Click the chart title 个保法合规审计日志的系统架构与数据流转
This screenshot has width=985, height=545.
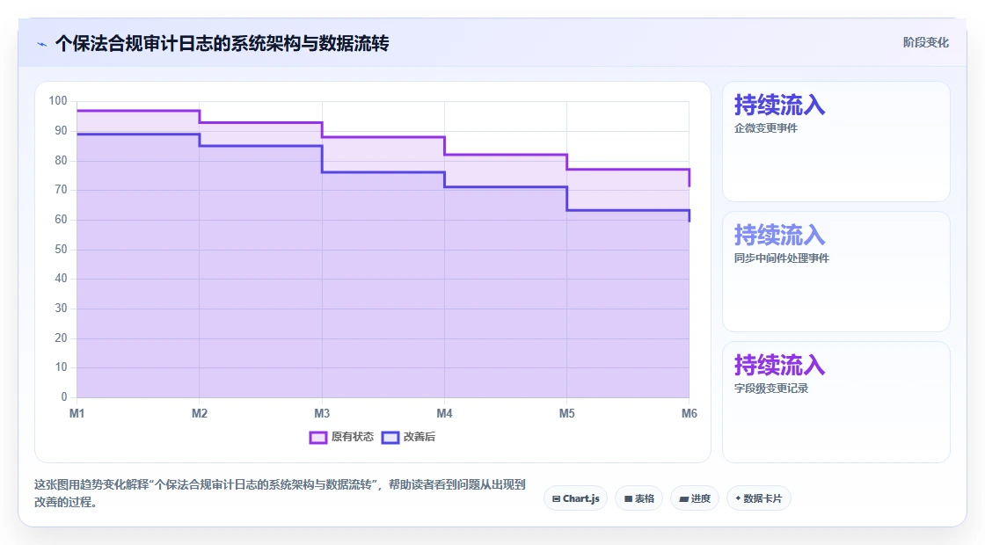[223, 43]
